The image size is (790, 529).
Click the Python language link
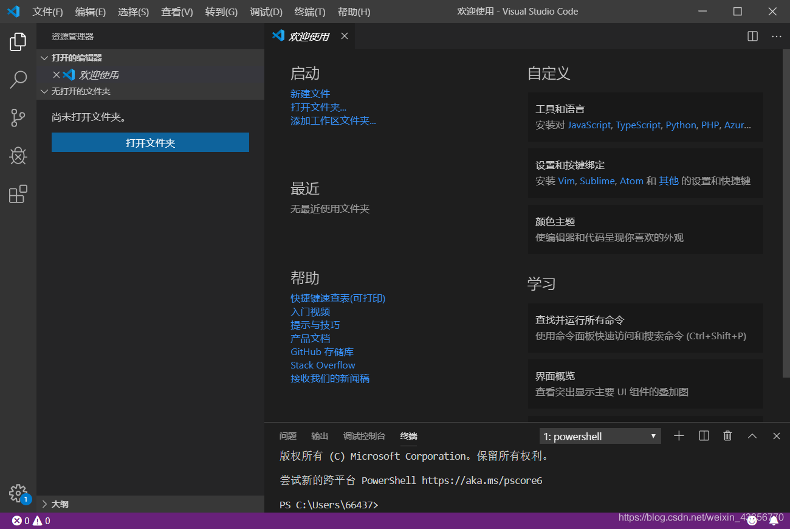point(681,125)
